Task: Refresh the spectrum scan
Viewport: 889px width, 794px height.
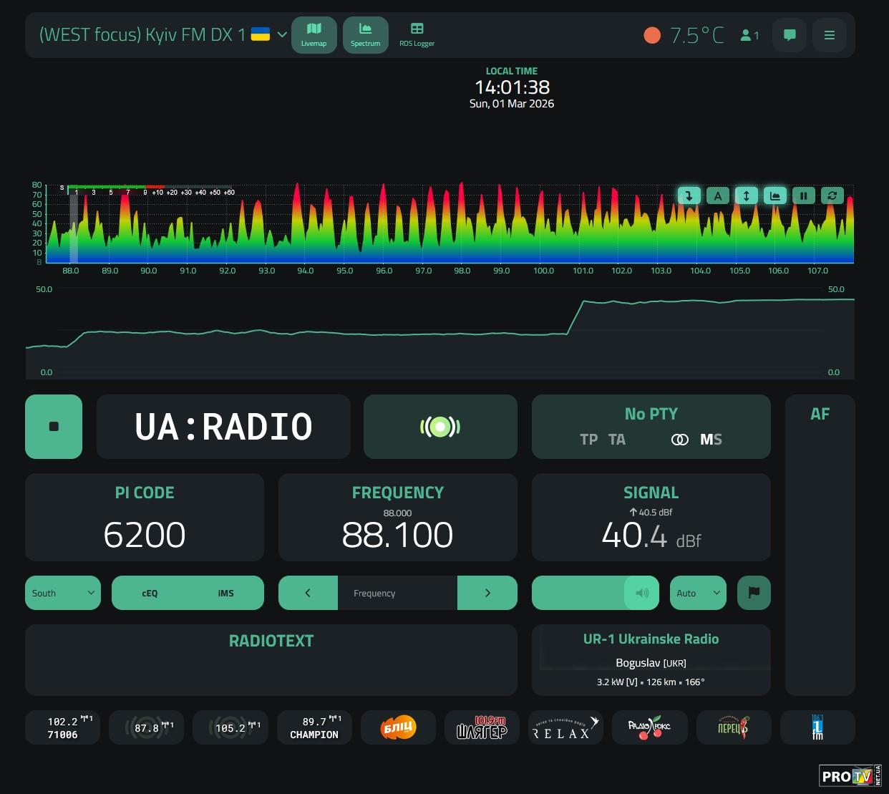Action: (x=832, y=195)
